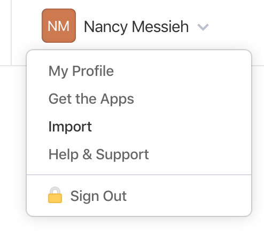Image resolution: width=264 pixels, height=233 pixels.
Task: Download apps via Get the Apps
Action: 91,99
